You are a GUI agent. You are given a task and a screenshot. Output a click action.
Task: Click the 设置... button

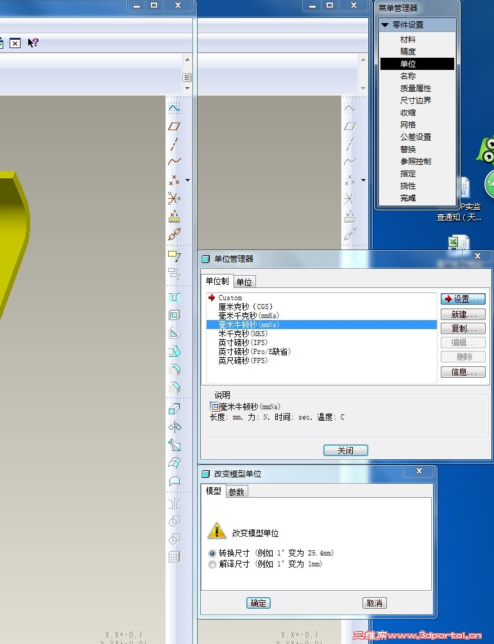click(463, 299)
